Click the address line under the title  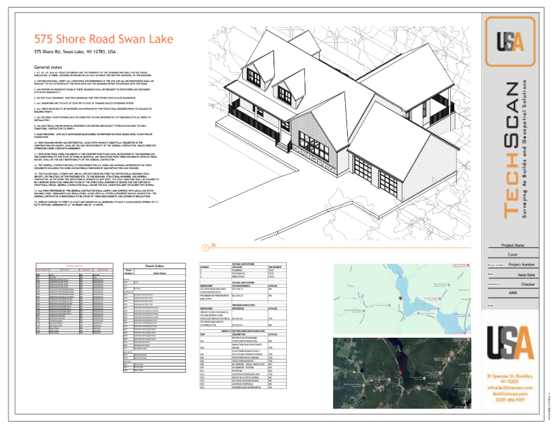tap(75, 52)
